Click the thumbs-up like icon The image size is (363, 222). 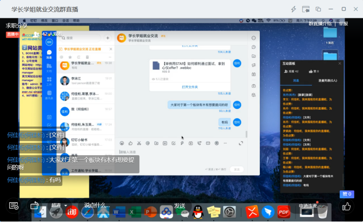[x=347, y=206]
